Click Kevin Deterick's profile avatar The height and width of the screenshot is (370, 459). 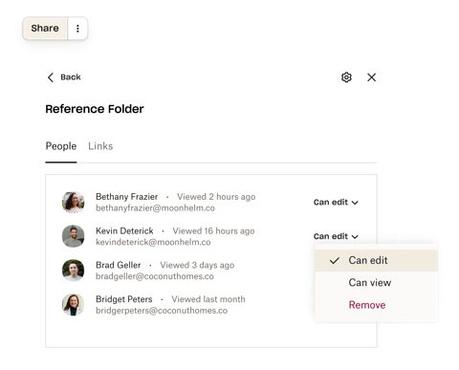click(x=74, y=236)
